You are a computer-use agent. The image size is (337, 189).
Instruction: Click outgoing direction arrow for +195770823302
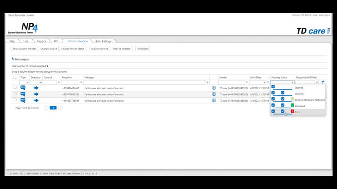[x=36, y=94]
